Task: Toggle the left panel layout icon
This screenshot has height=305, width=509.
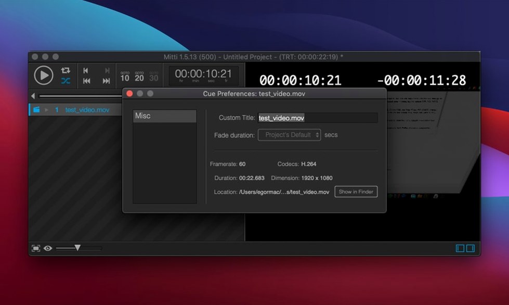Action: click(460, 248)
